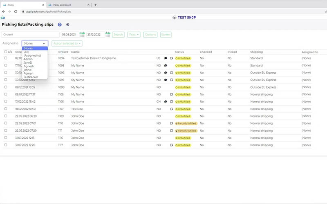Viewport: 327px width, 204px height.
Task: Check the box for order 1107
Action: click(6, 109)
